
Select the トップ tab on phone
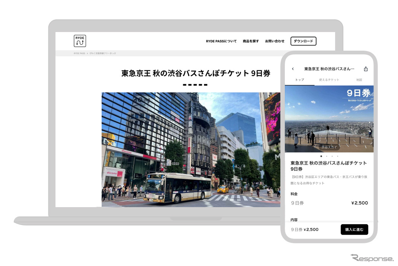click(x=299, y=80)
